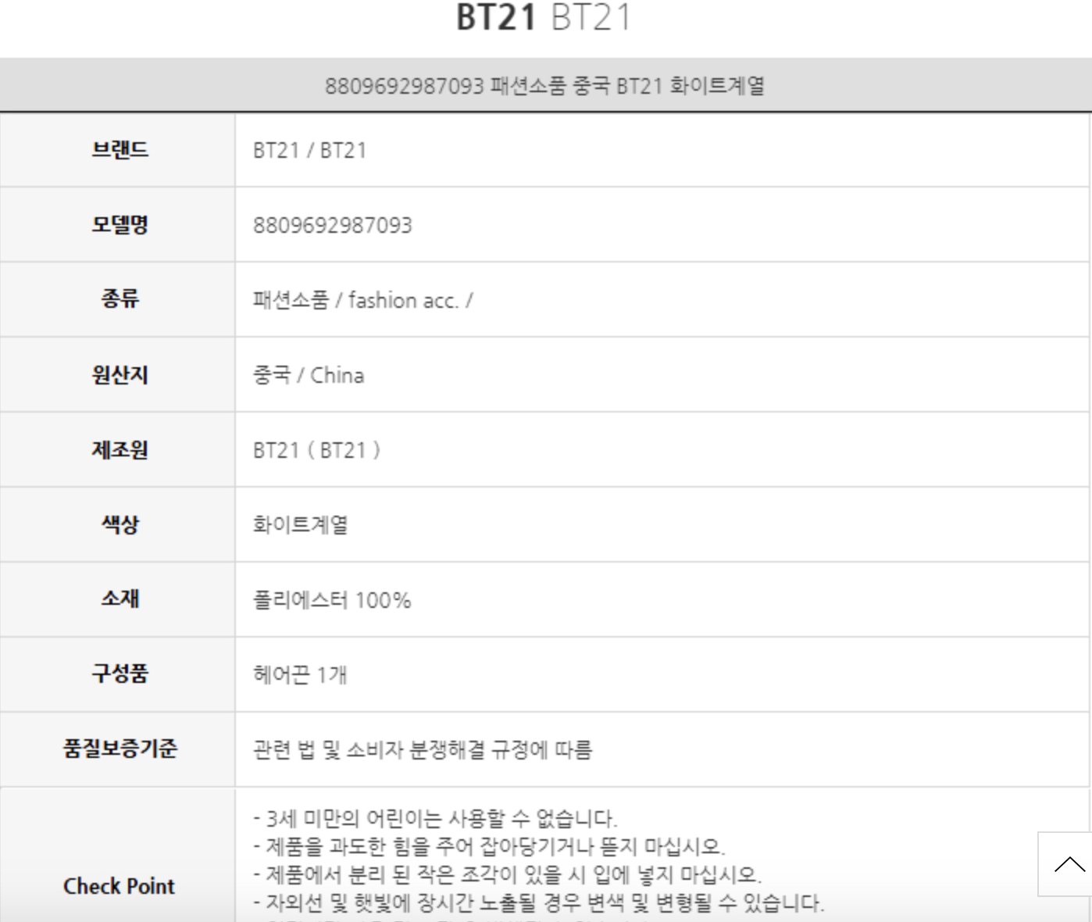Click the 제조원 row label

pos(120,450)
